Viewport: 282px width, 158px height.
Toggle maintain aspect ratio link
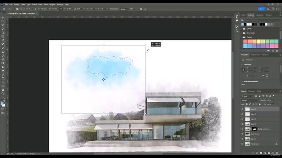[x=61, y=9]
